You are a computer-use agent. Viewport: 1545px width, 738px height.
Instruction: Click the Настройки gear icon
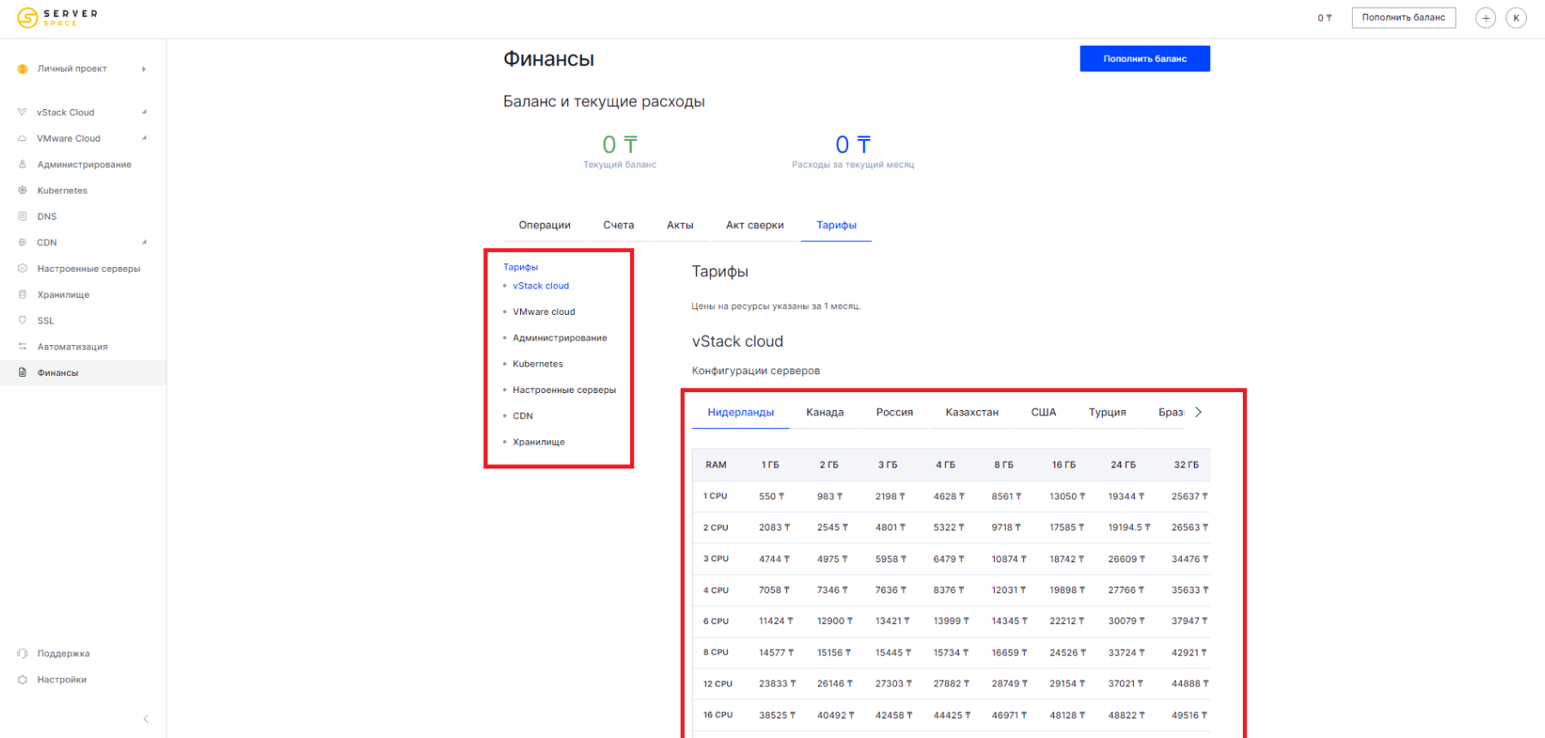22,680
